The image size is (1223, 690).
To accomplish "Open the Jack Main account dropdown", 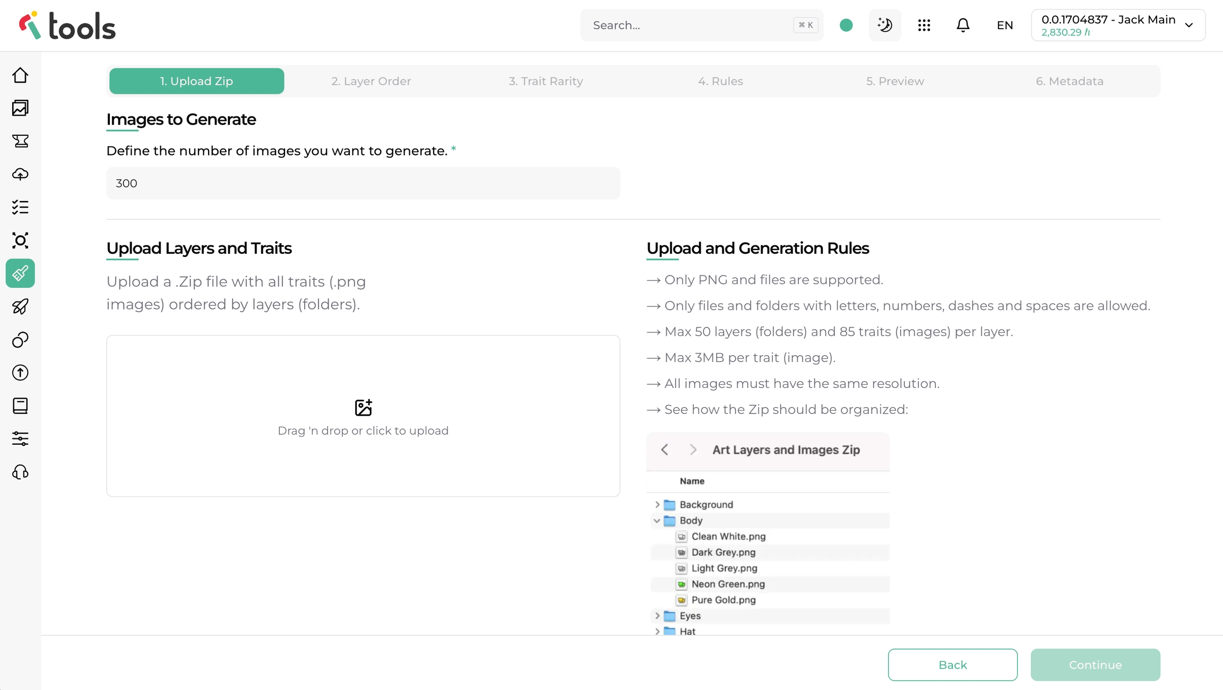I will [1118, 25].
